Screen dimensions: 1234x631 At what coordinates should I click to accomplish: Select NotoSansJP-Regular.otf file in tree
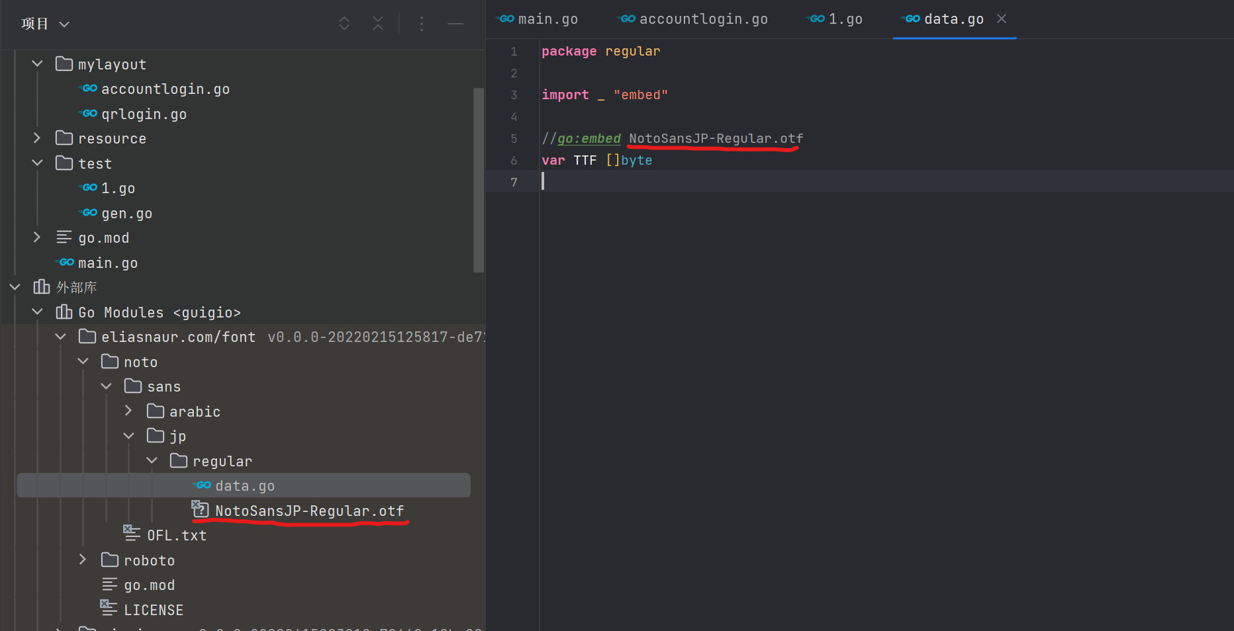tap(309, 511)
